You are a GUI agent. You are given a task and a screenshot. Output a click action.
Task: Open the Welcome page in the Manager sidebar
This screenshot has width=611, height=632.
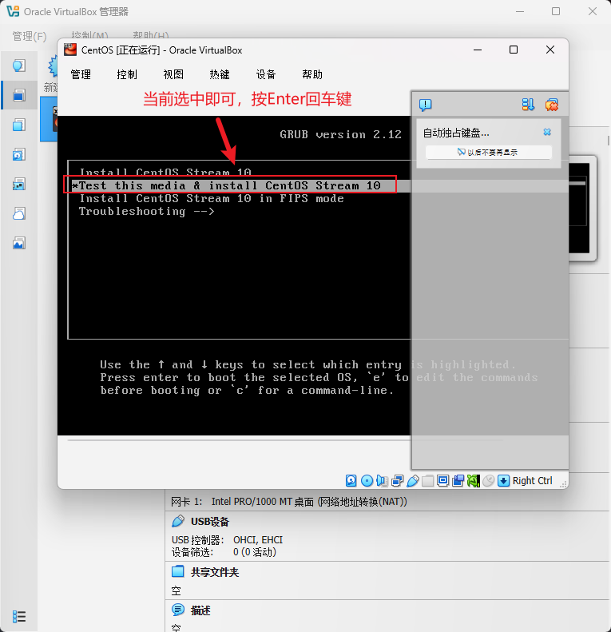click(18, 66)
